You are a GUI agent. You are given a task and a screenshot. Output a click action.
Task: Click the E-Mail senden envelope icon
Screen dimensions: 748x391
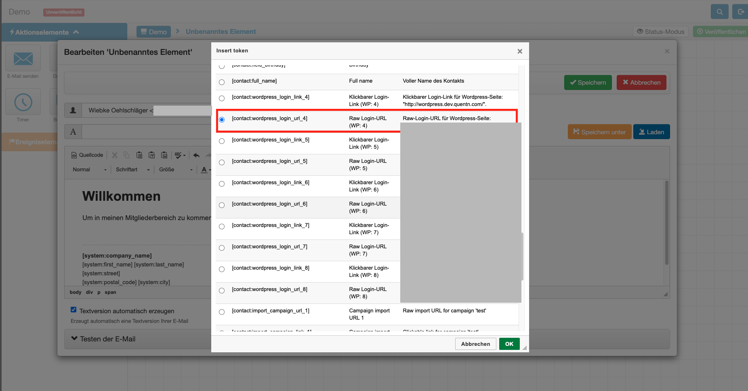click(x=23, y=59)
